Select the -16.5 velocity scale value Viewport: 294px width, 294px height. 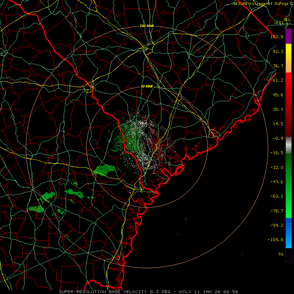(277, 153)
